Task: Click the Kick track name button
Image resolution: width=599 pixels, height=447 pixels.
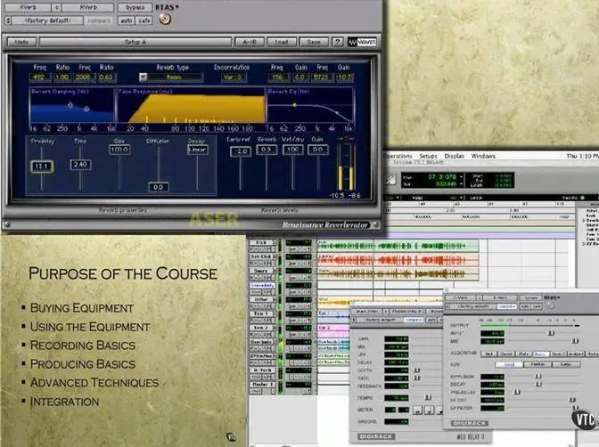Action: (x=261, y=243)
